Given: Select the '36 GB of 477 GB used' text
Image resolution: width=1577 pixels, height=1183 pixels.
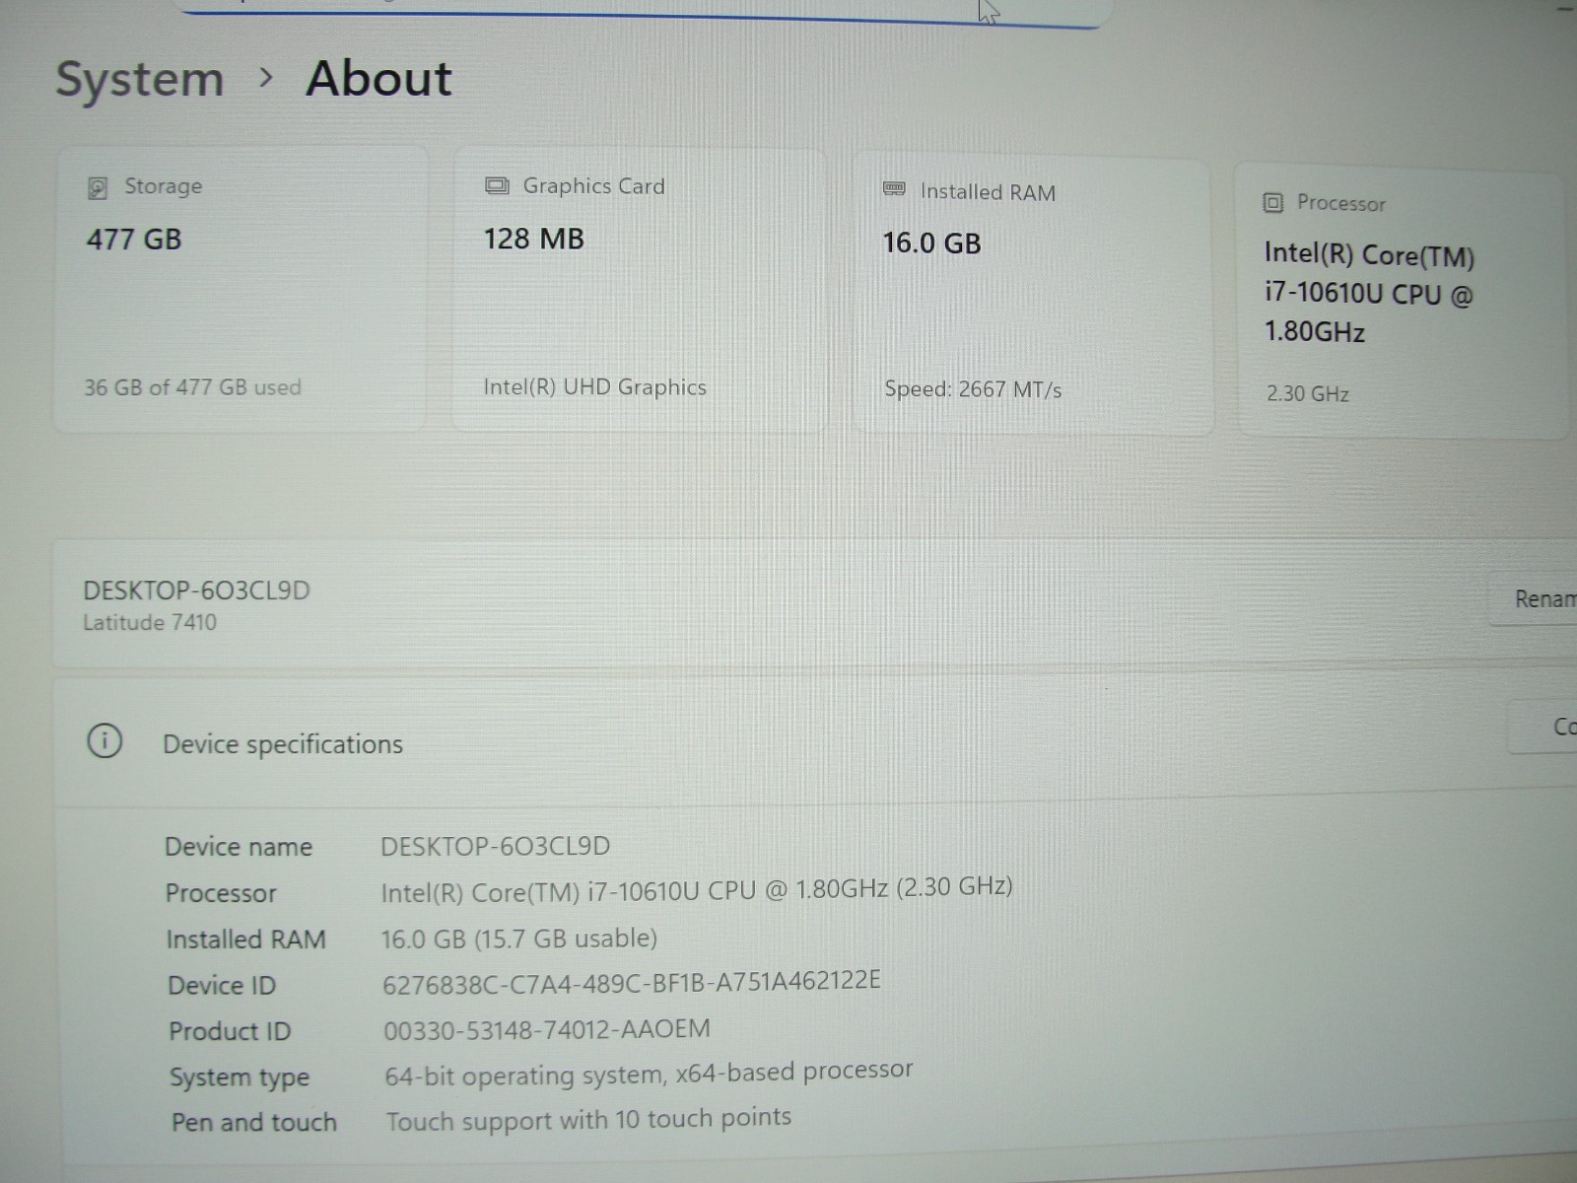Looking at the screenshot, I should point(192,387).
